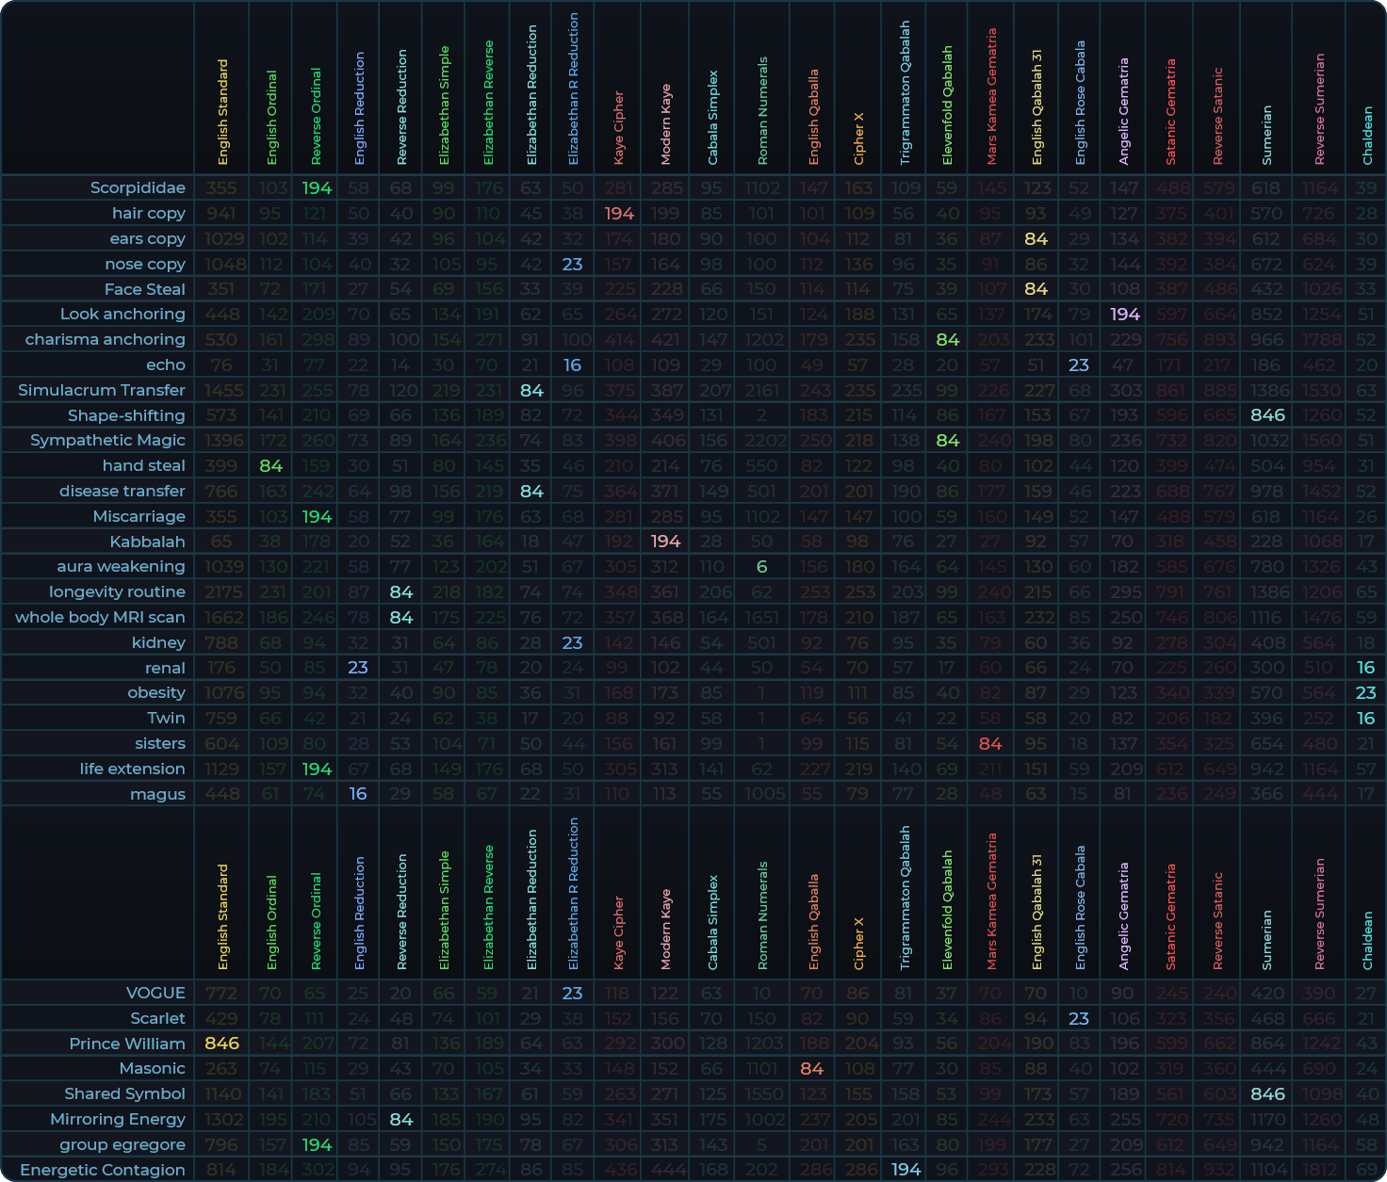The height and width of the screenshot is (1182, 1387).
Task: Click the Satanic Gematria header in lower header row
Action: tap(1171, 916)
